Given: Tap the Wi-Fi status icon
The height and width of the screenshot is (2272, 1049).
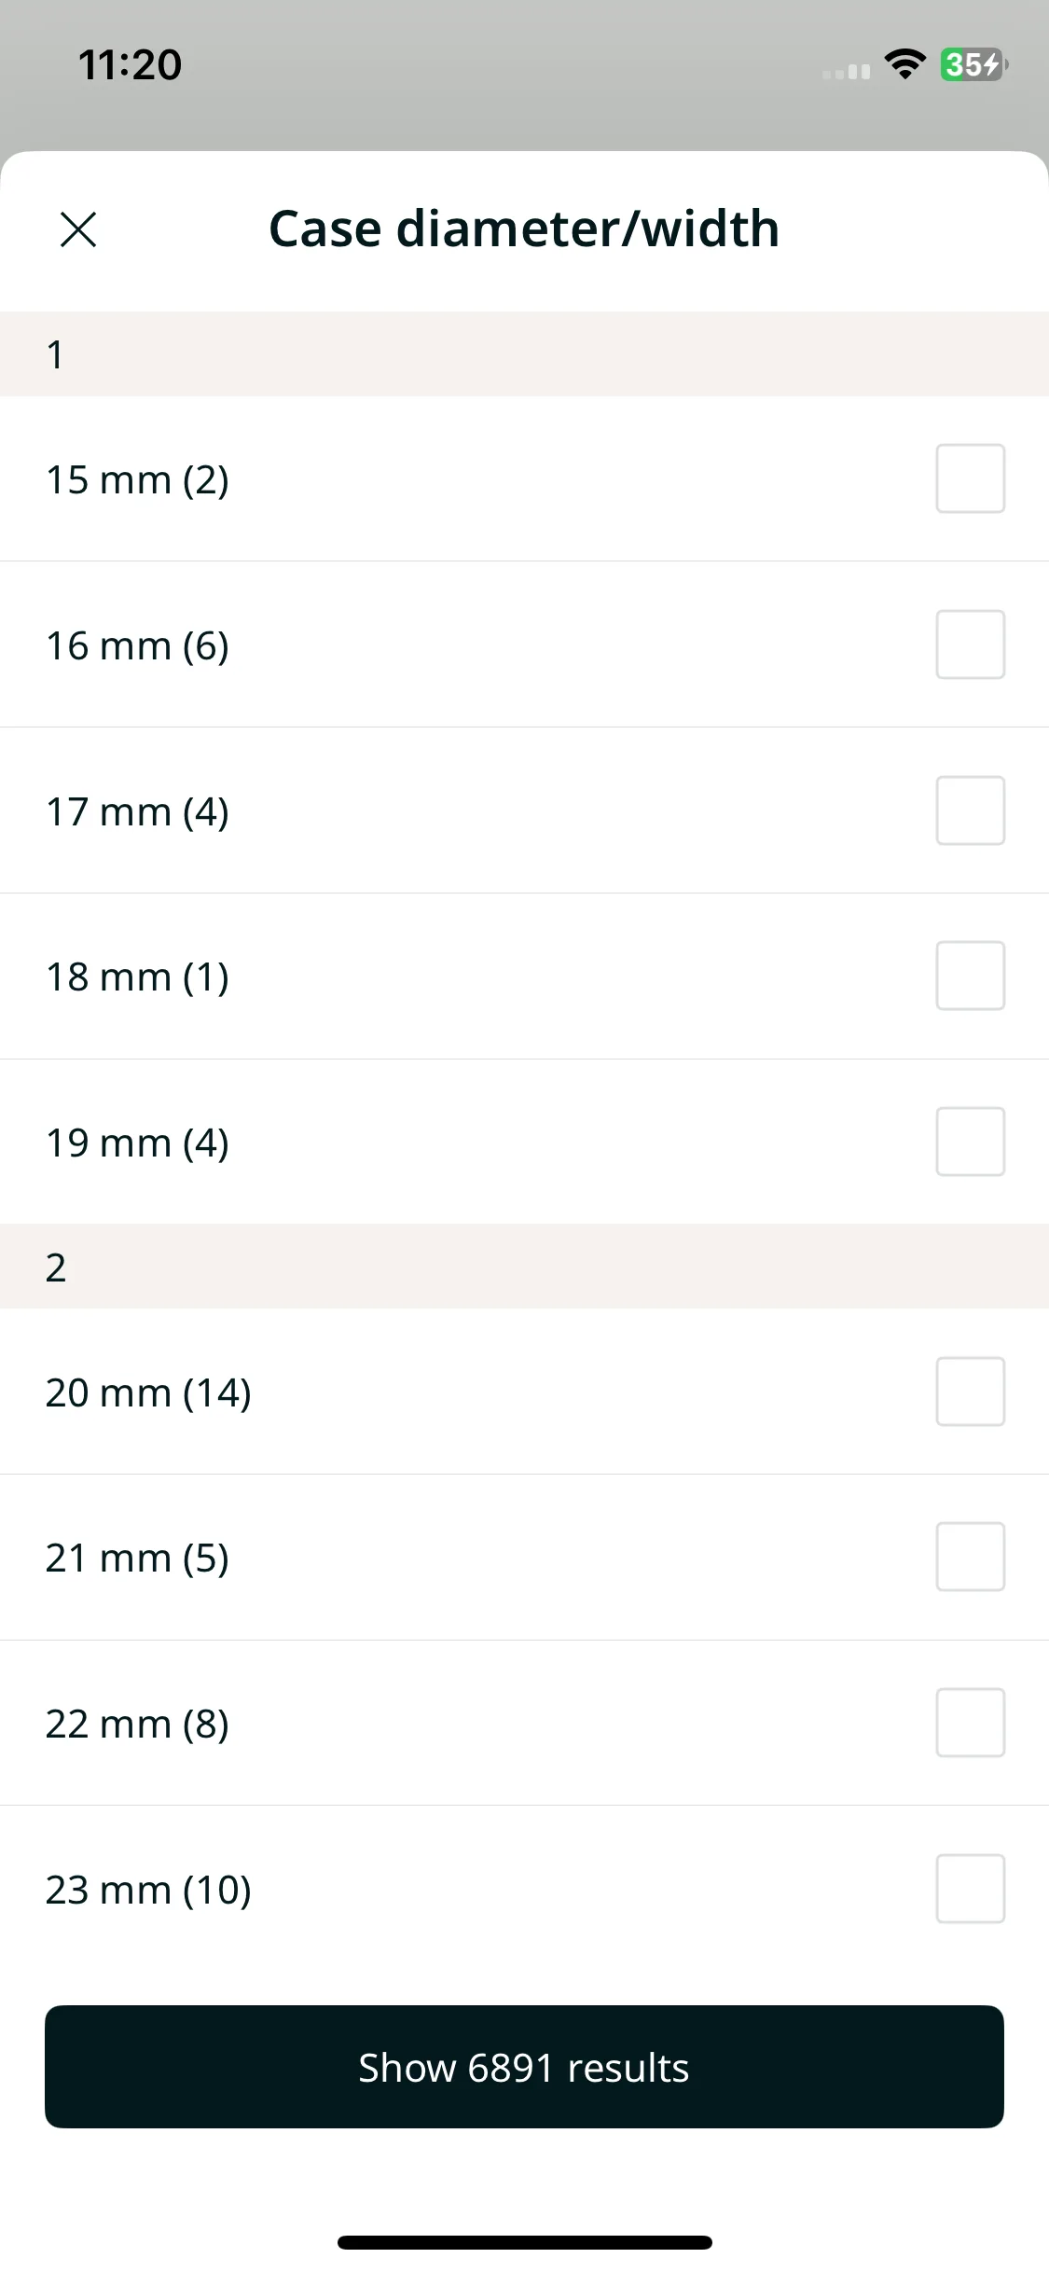Looking at the screenshot, I should (x=904, y=64).
